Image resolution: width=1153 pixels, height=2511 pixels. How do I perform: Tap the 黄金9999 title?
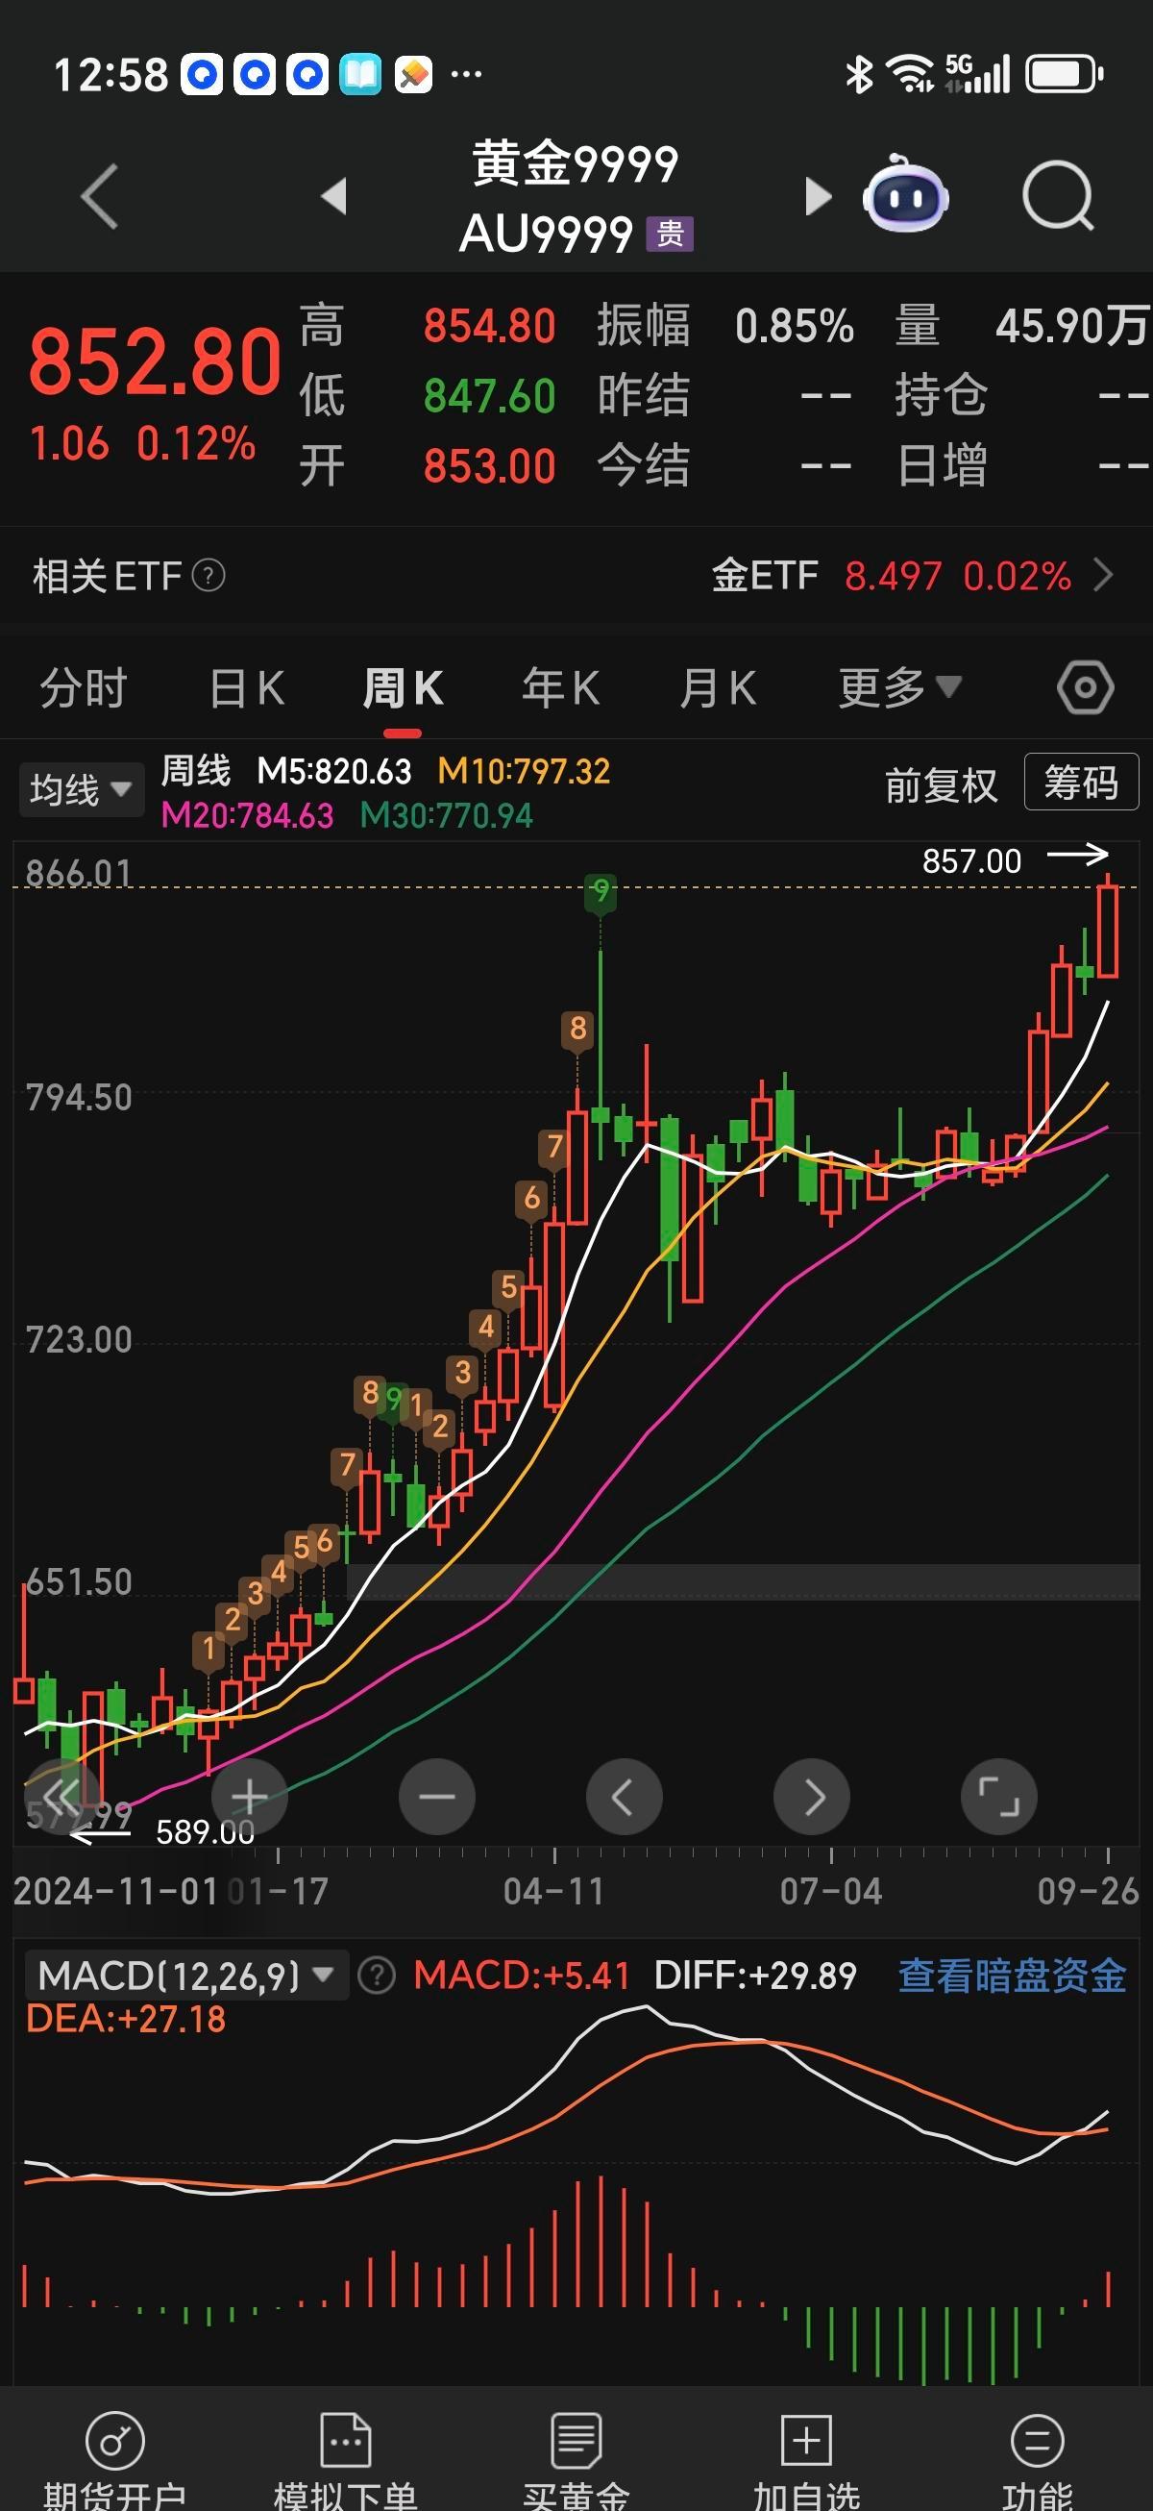click(575, 162)
